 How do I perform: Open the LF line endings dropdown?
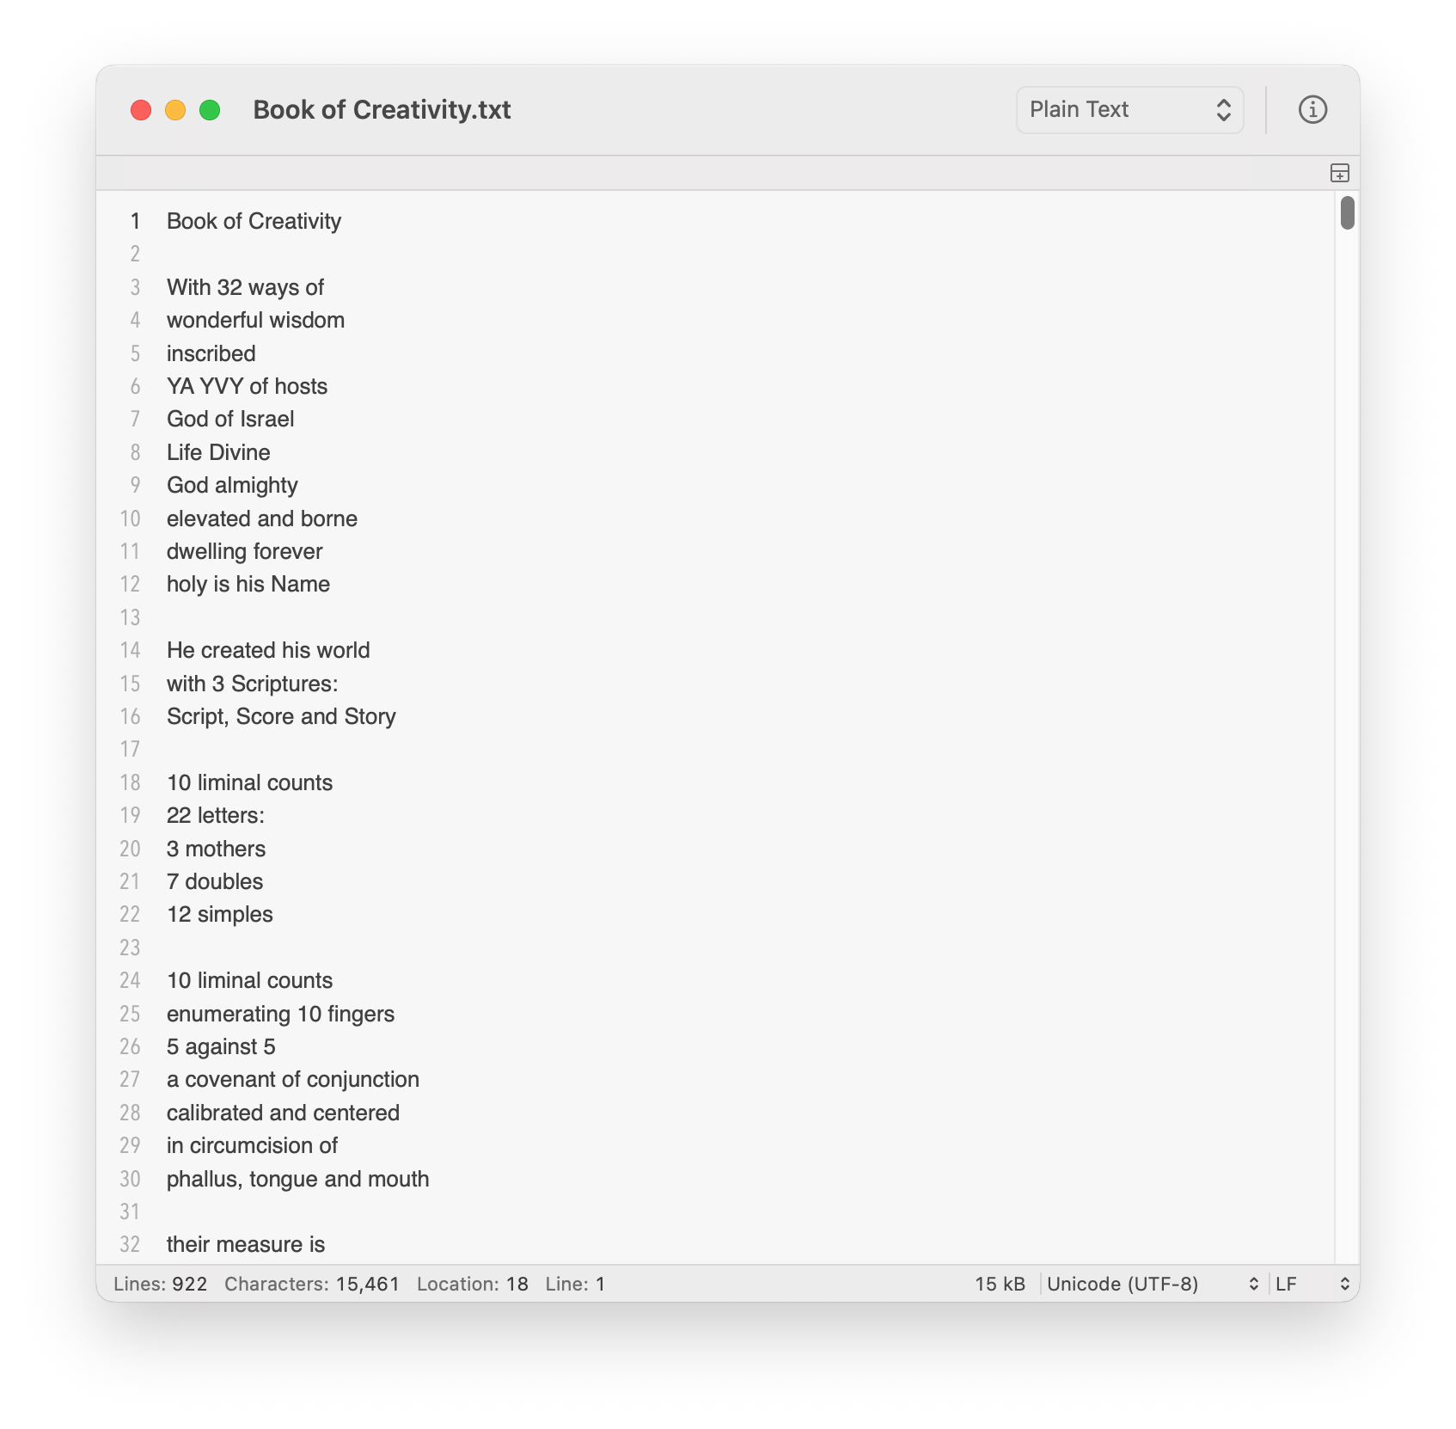pos(1312,1284)
